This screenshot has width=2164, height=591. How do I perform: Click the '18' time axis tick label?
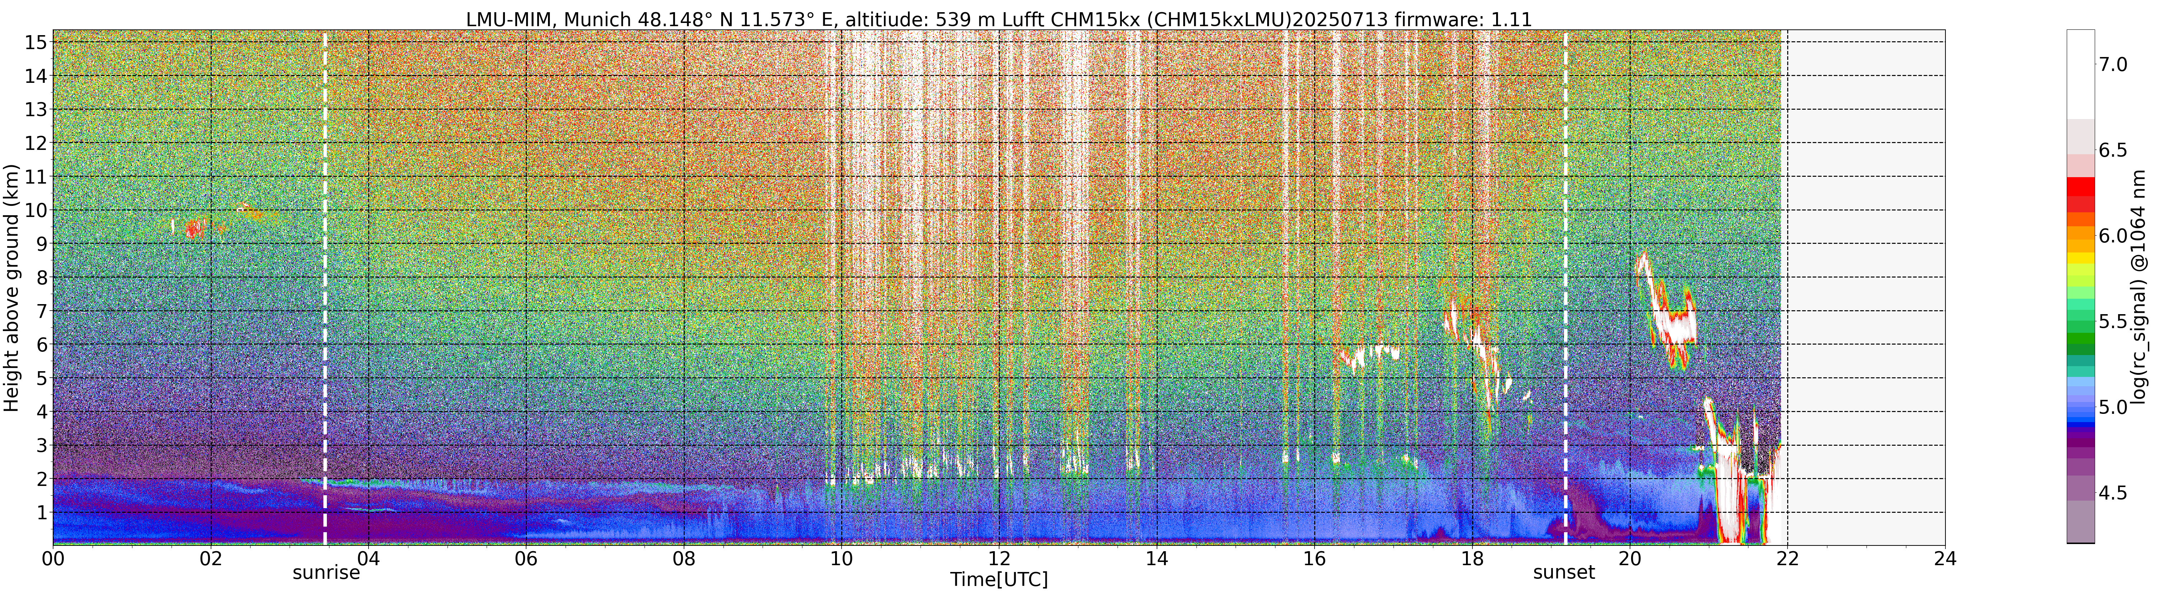(1472, 558)
